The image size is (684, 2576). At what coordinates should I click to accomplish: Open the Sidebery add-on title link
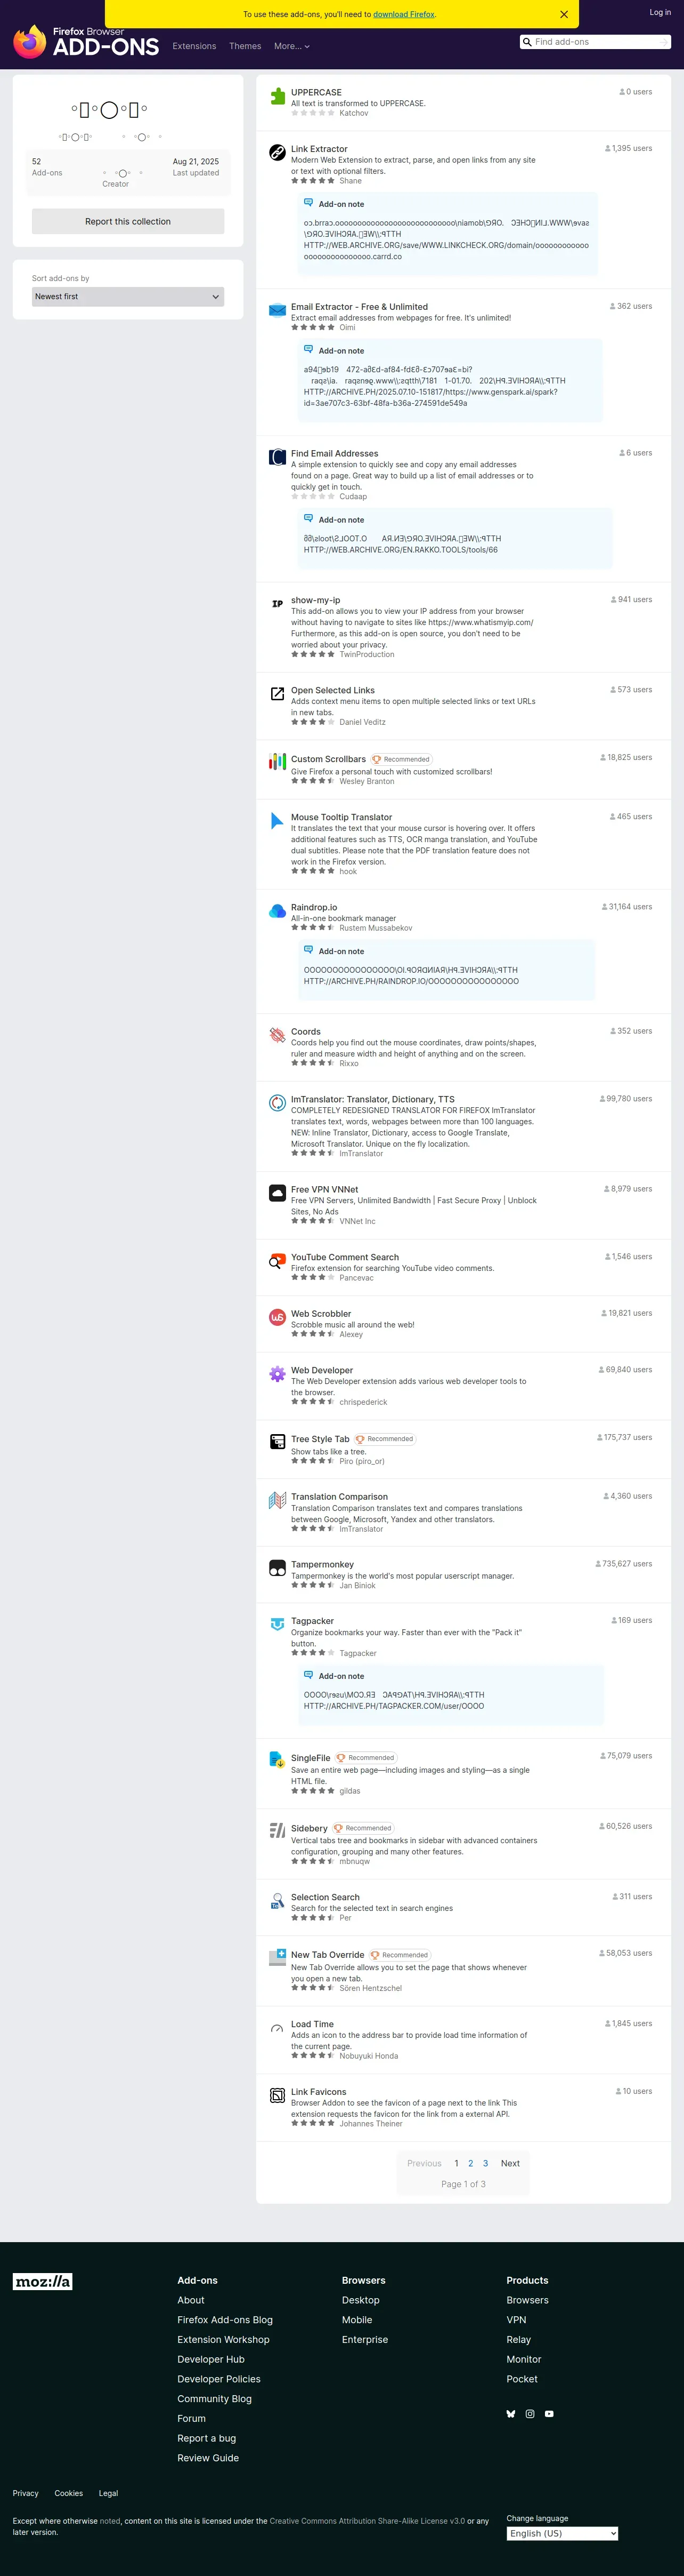point(310,1828)
